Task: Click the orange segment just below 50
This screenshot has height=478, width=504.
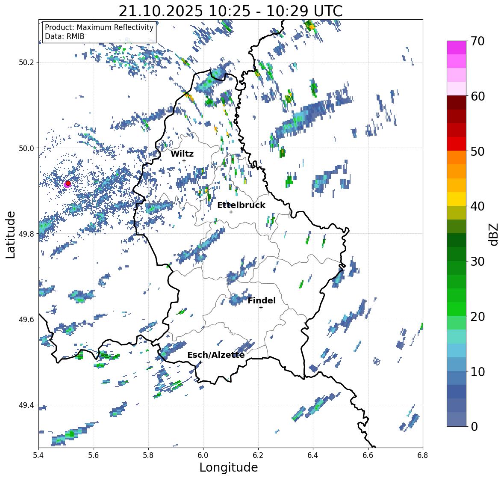Action: (x=457, y=157)
